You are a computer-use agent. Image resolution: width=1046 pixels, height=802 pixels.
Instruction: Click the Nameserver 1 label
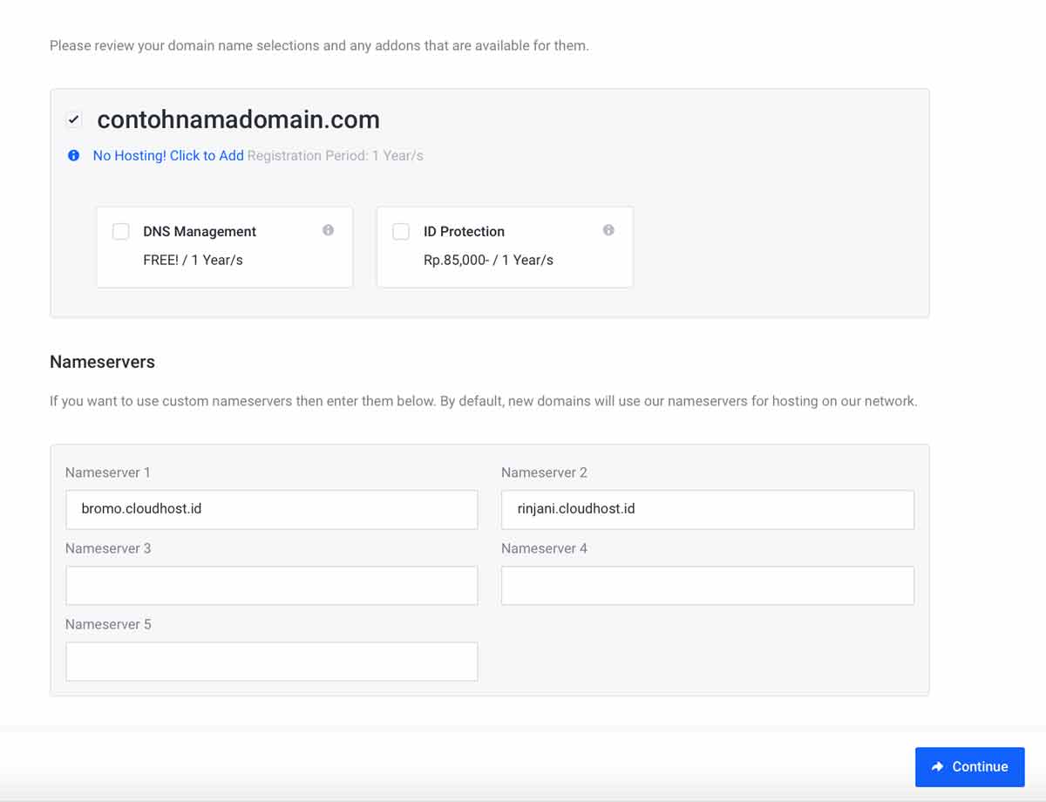tap(108, 472)
